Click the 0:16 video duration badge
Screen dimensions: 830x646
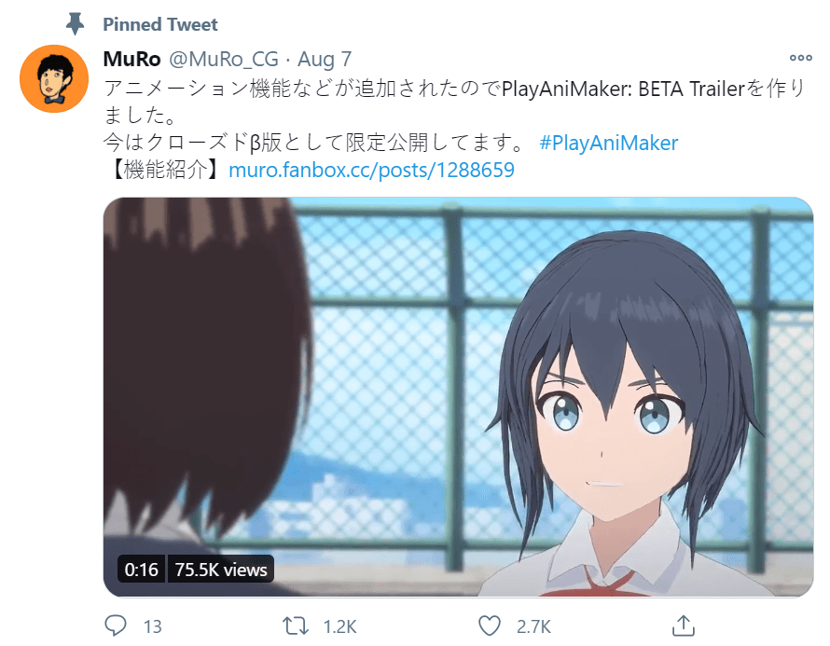point(142,570)
